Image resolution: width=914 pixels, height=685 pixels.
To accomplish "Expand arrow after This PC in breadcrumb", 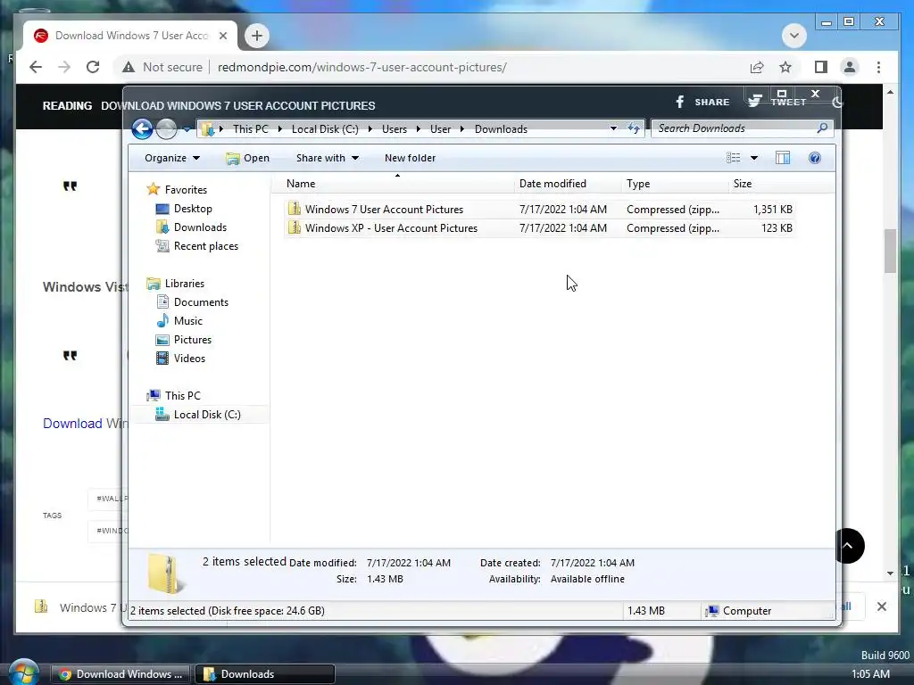I will coord(279,128).
